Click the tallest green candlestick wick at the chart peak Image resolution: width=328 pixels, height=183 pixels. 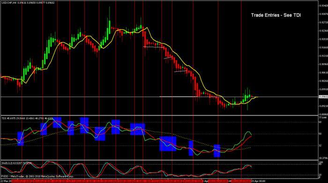pos(109,14)
